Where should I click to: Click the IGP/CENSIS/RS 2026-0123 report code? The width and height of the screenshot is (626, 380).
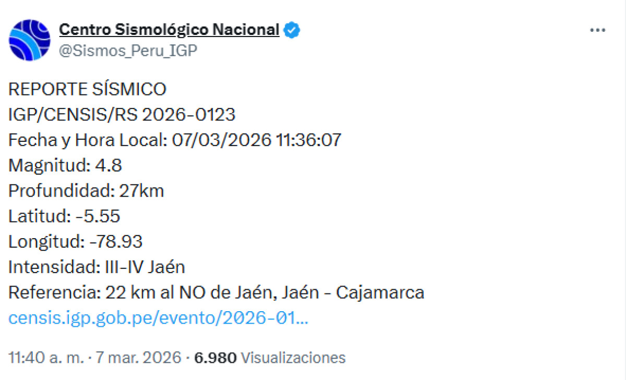(122, 114)
